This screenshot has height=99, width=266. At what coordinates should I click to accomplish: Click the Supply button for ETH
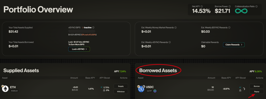pyautogui.click(x=121, y=86)
